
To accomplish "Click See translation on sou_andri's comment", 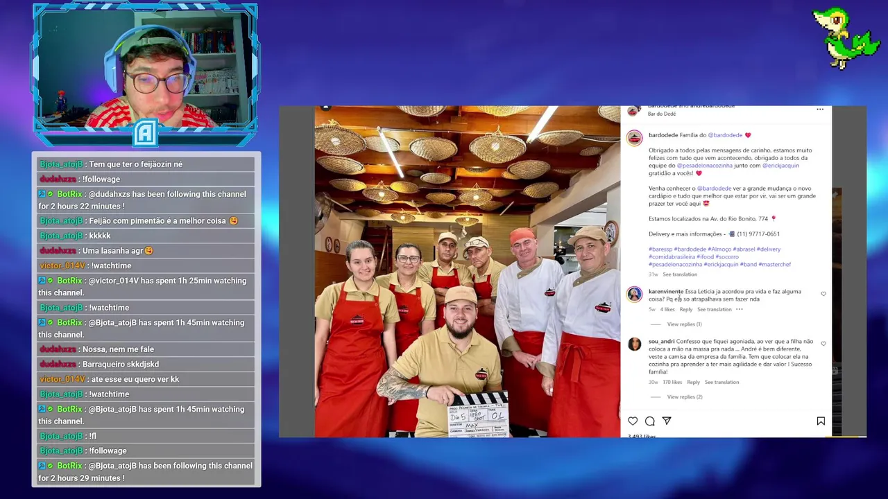I will point(721,382).
